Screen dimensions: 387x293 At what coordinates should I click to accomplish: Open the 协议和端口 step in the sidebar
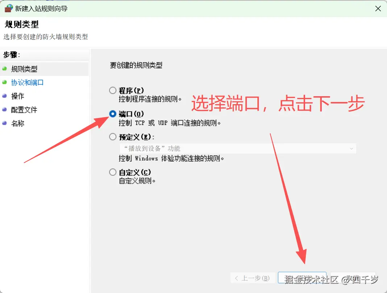point(27,82)
